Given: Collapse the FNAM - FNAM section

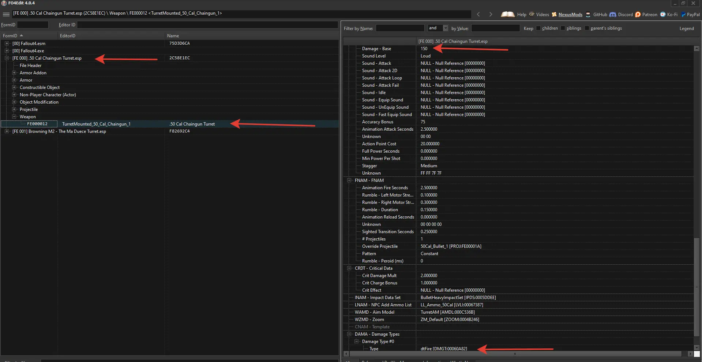Looking at the screenshot, I should 349,180.
